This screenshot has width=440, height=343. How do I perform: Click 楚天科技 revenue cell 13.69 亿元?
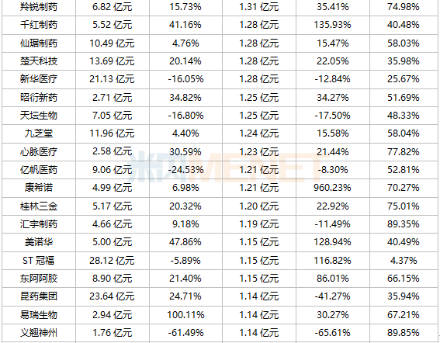point(112,61)
